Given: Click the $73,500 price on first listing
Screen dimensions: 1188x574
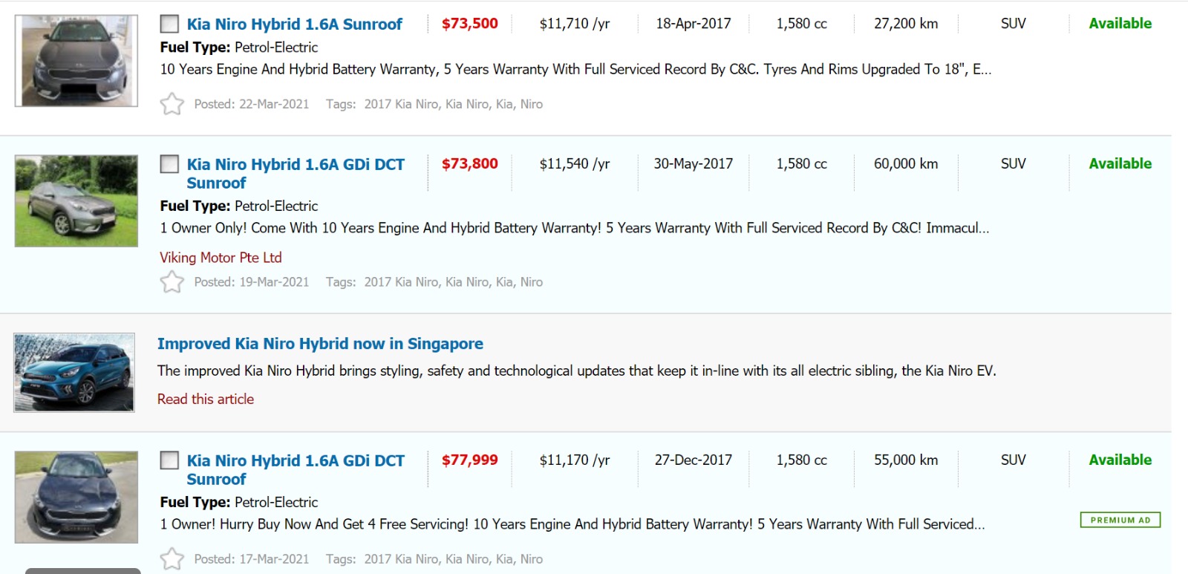Looking at the screenshot, I should 469,23.
